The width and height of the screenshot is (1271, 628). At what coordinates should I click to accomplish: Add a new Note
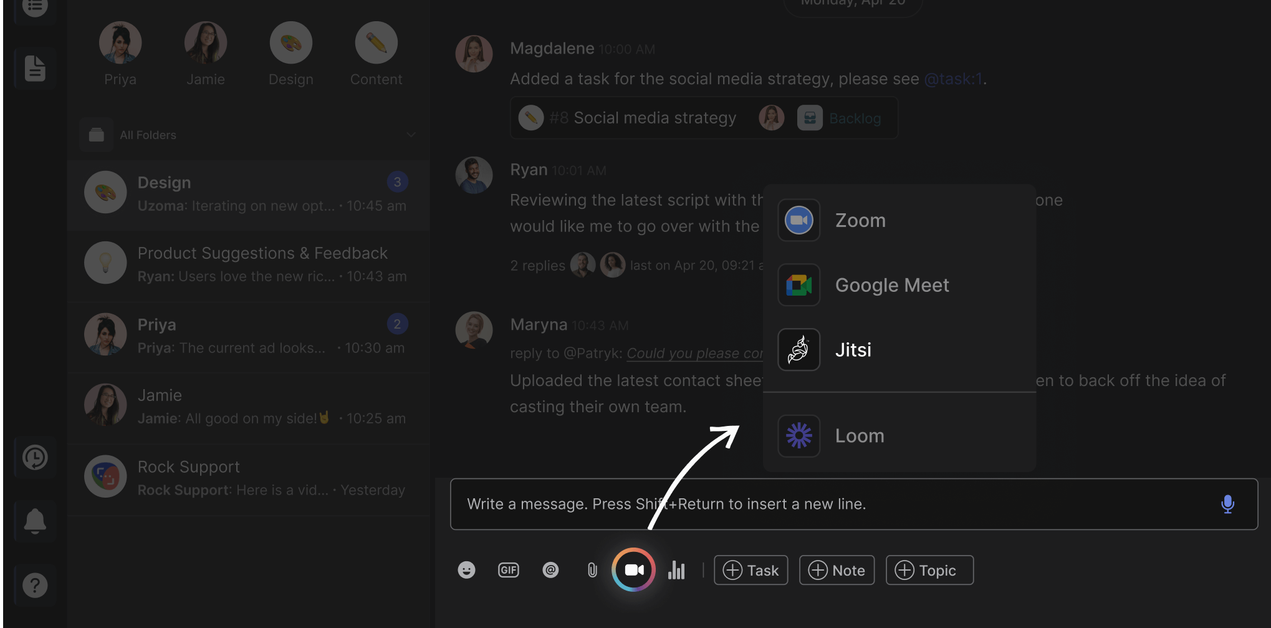coord(837,569)
